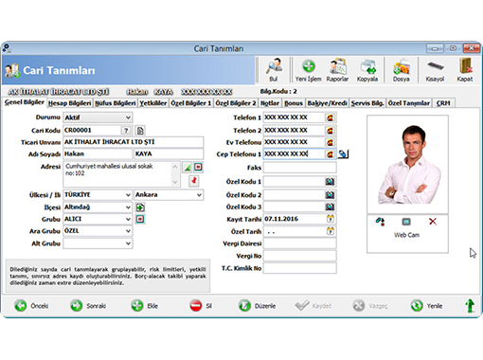The image size is (483, 360).
Task: Open the country dropdown showing TÜRKİYE
Action: (x=98, y=195)
